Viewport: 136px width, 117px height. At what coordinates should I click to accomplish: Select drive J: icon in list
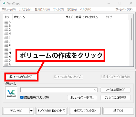(6, 42)
